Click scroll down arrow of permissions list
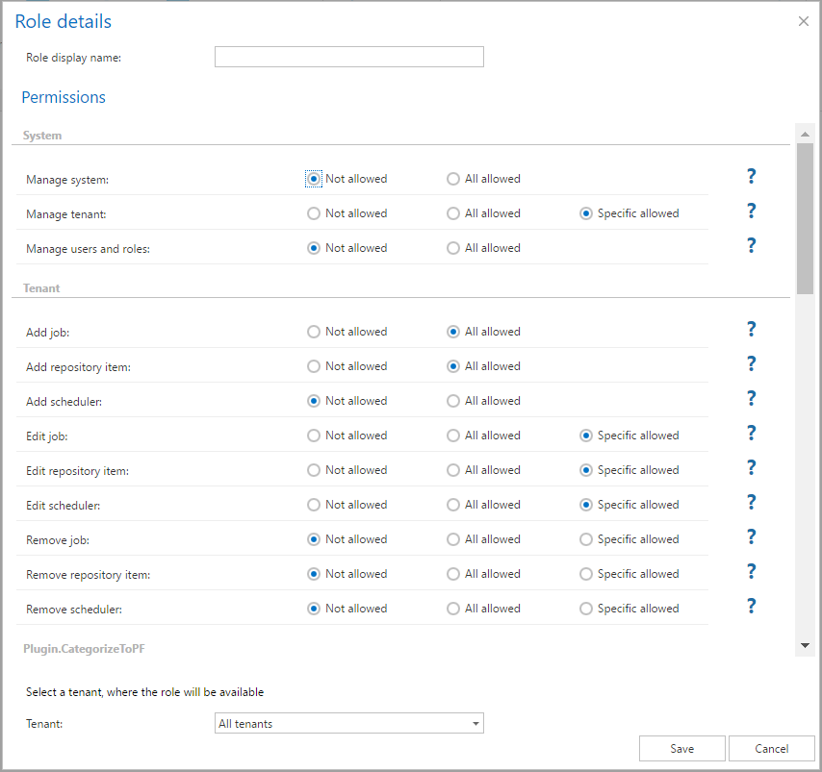This screenshot has width=822, height=772. pyautogui.click(x=804, y=645)
